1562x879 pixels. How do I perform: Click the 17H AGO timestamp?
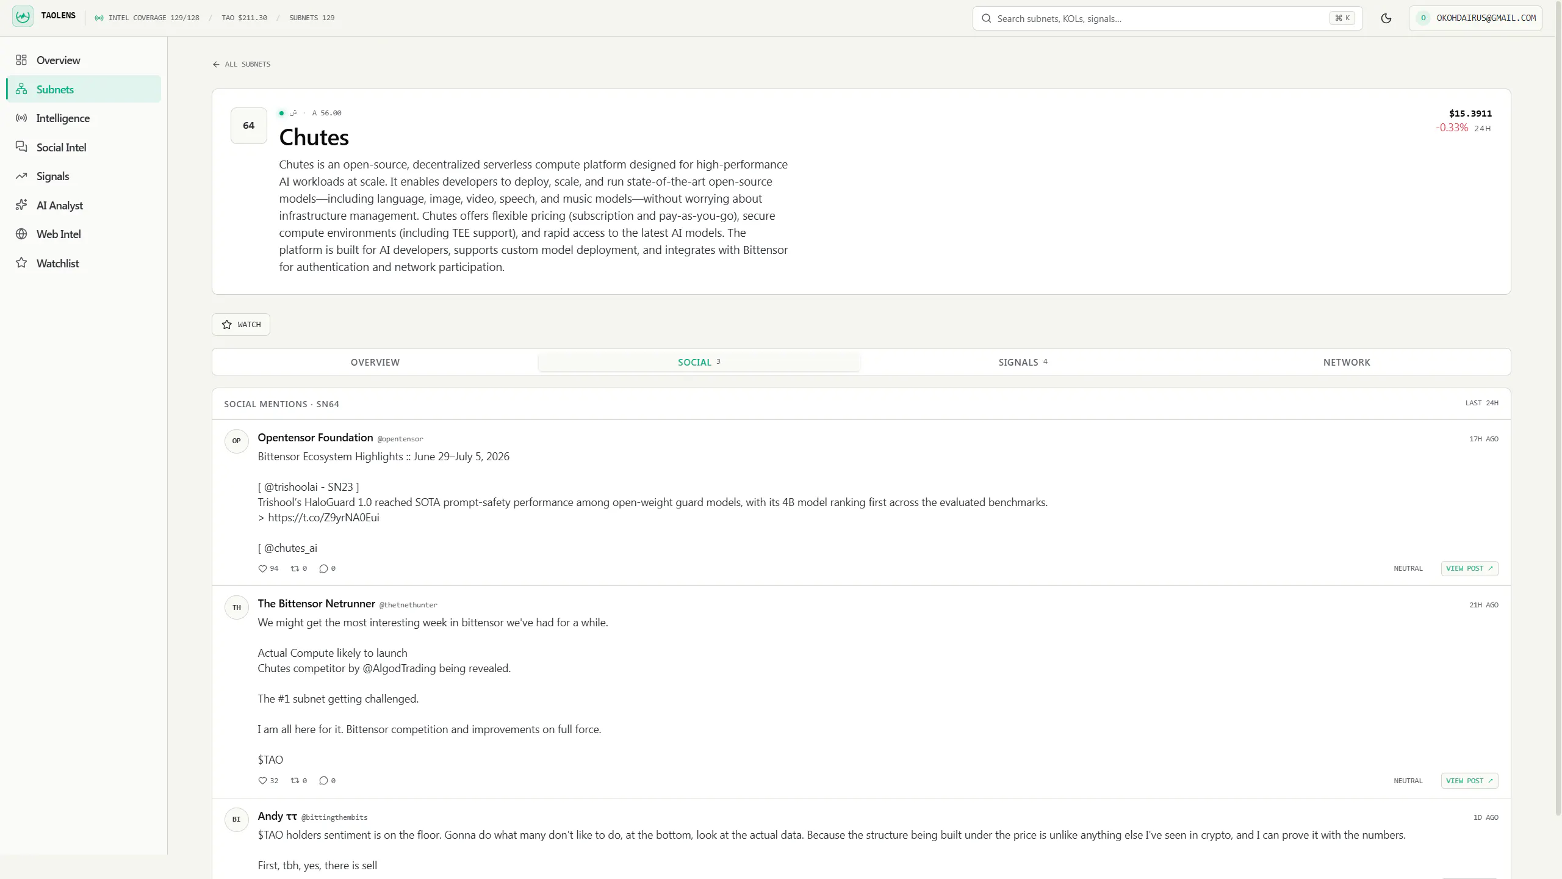click(1483, 439)
